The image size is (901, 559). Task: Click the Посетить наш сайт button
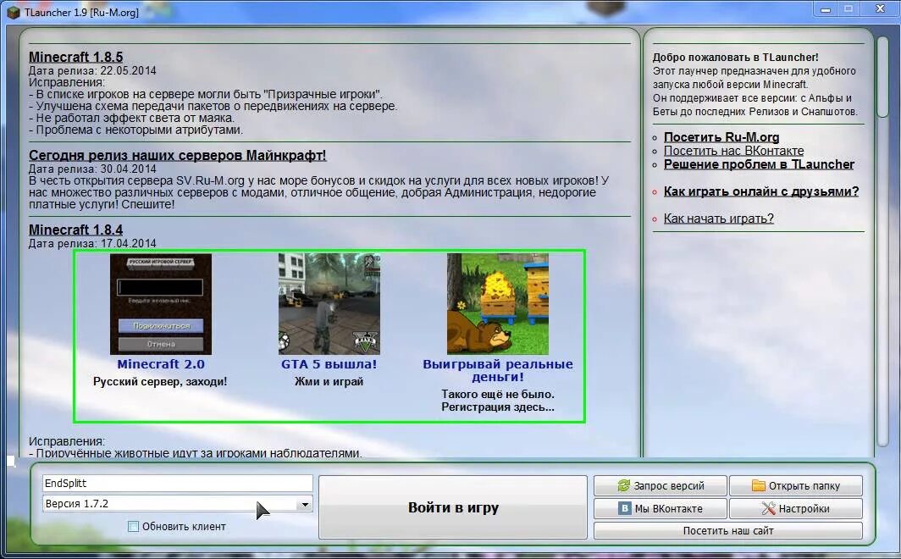(728, 530)
